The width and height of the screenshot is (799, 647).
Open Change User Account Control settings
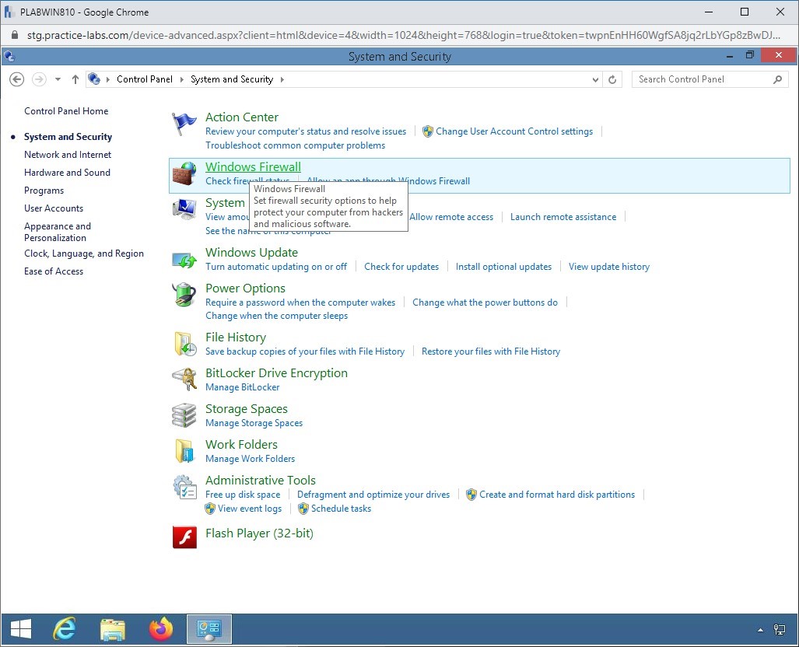[x=514, y=131]
